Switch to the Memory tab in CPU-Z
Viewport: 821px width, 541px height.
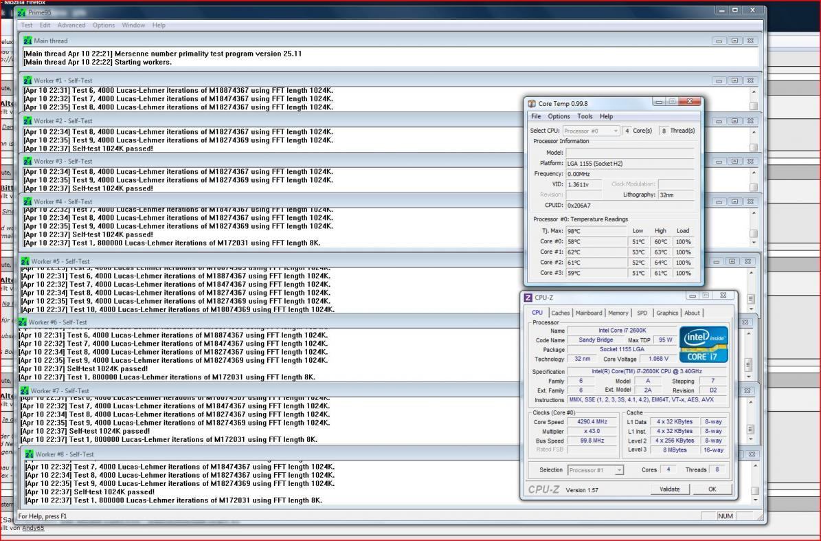click(618, 313)
